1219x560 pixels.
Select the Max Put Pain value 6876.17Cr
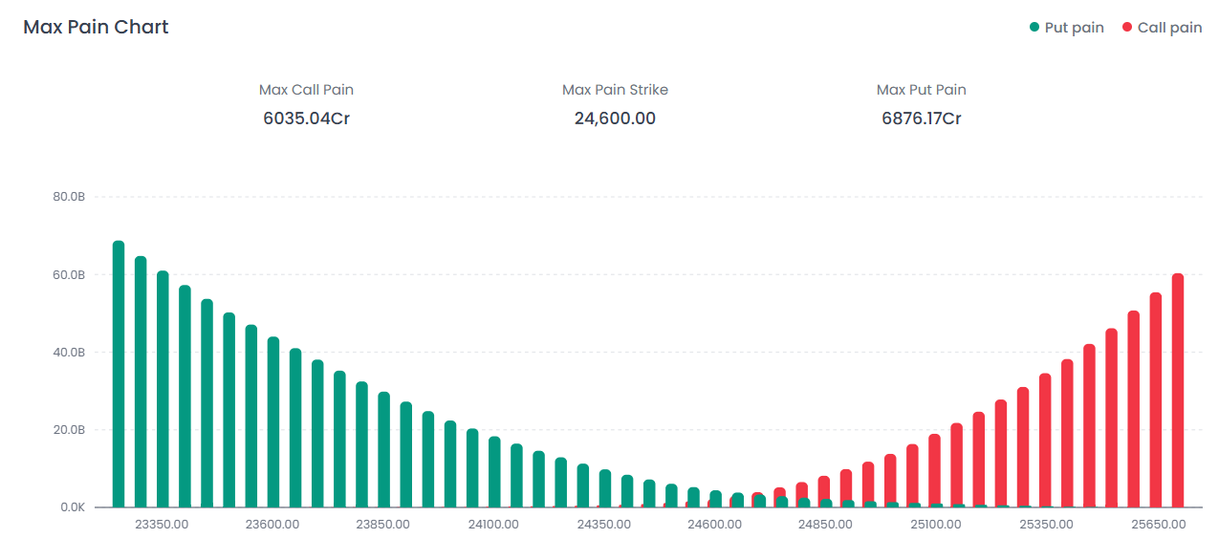pos(921,118)
